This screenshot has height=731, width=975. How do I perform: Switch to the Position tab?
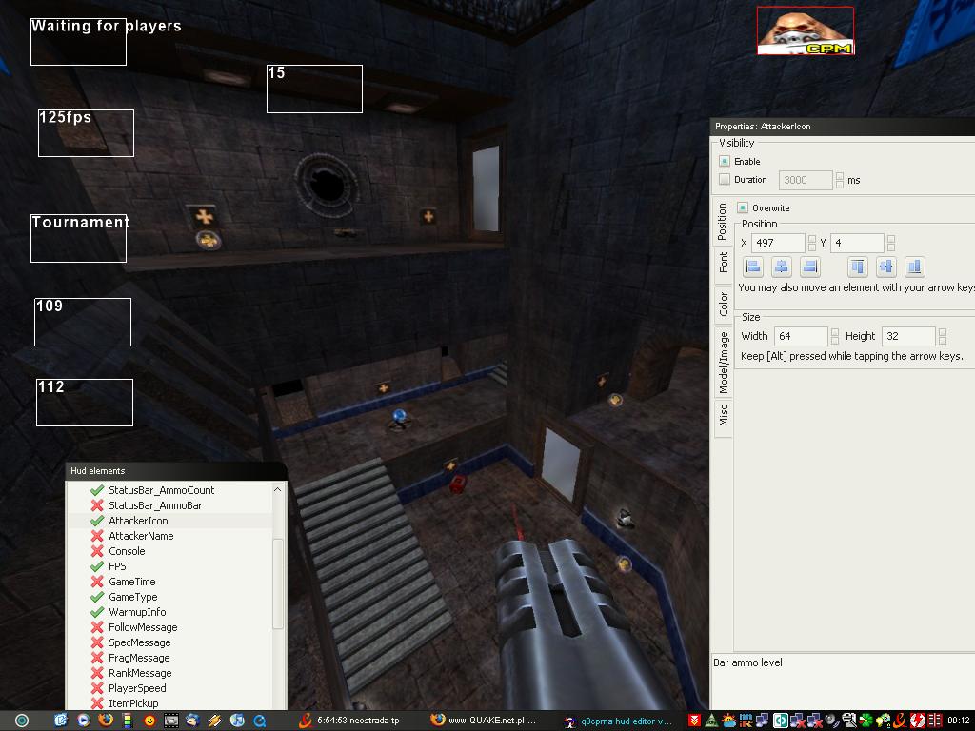click(723, 221)
